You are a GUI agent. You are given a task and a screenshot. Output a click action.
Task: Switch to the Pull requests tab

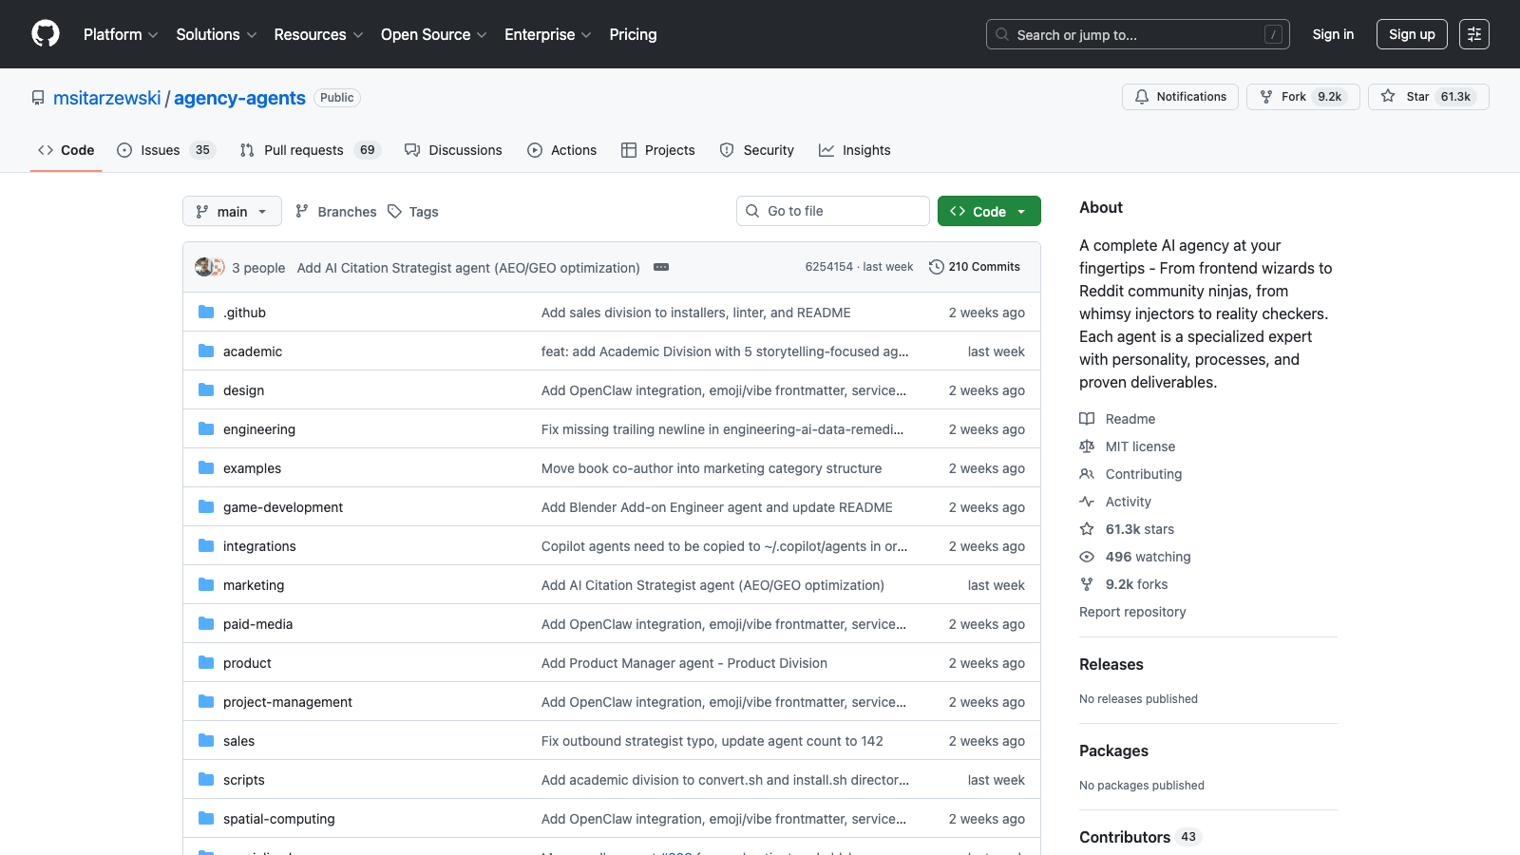[303, 150]
